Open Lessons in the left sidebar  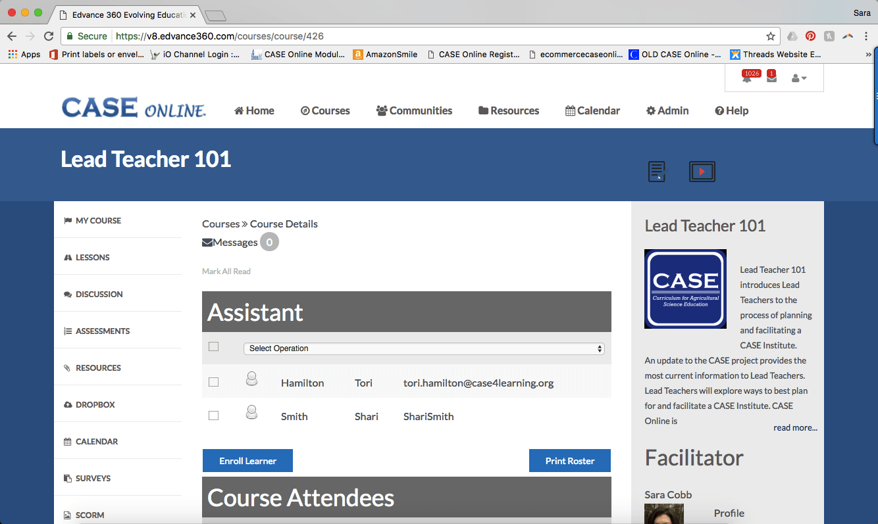pos(92,257)
